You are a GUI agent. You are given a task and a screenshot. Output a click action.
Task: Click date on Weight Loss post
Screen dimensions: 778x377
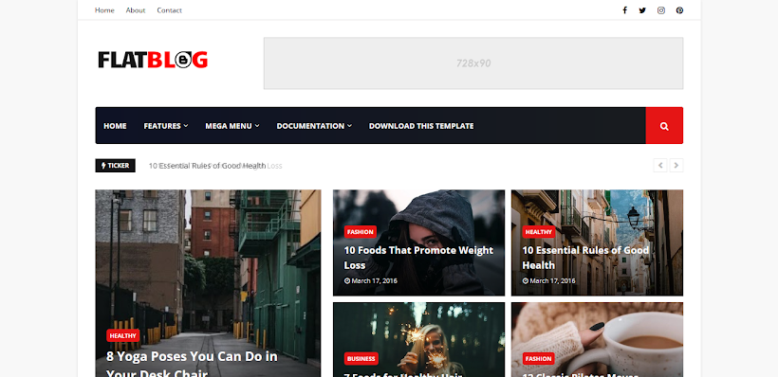click(x=371, y=281)
